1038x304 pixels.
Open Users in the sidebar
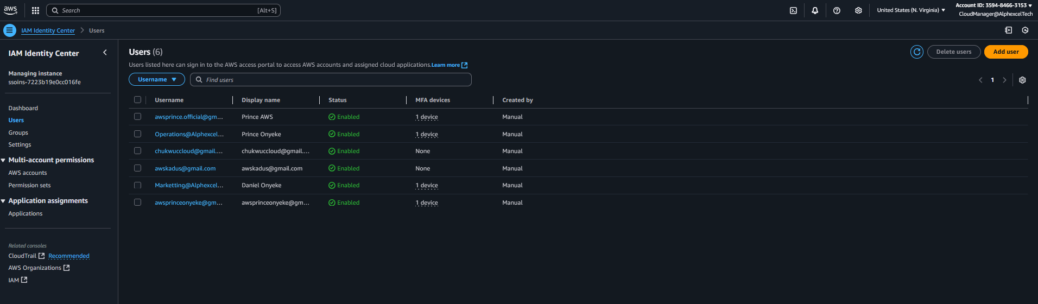[16, 120]
